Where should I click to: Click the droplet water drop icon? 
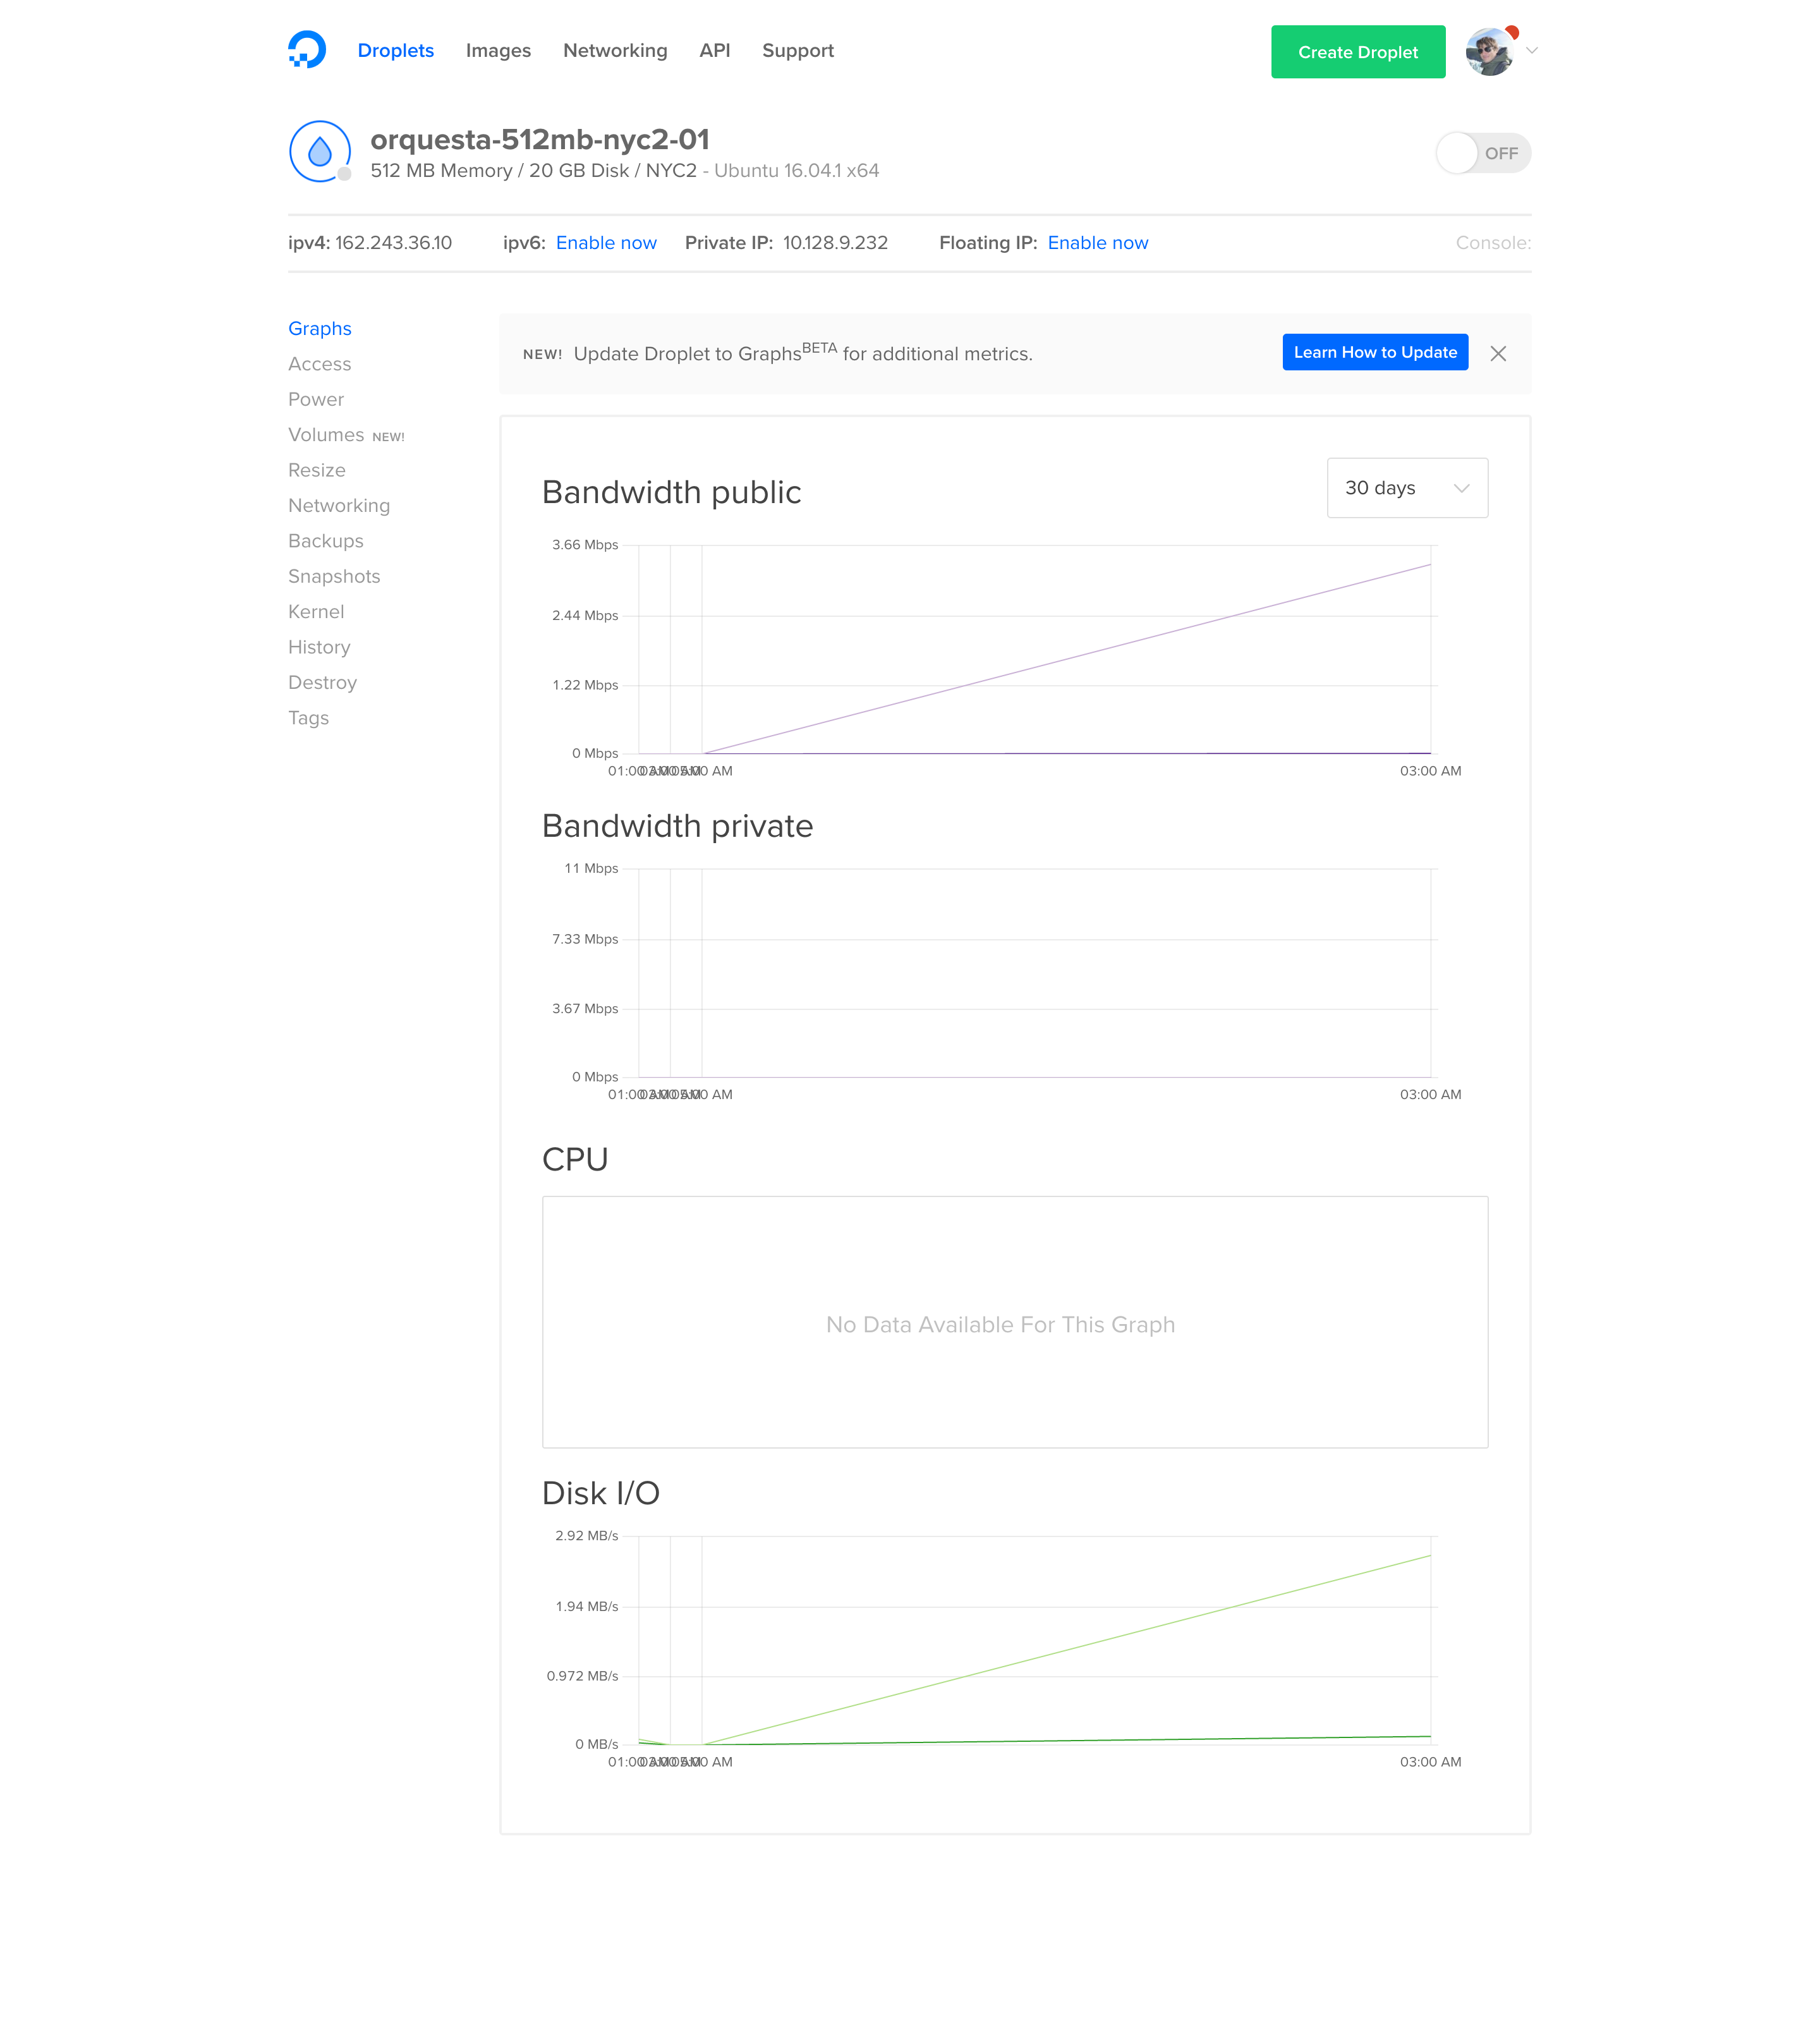pyautogui.click(x=320, y=152)
